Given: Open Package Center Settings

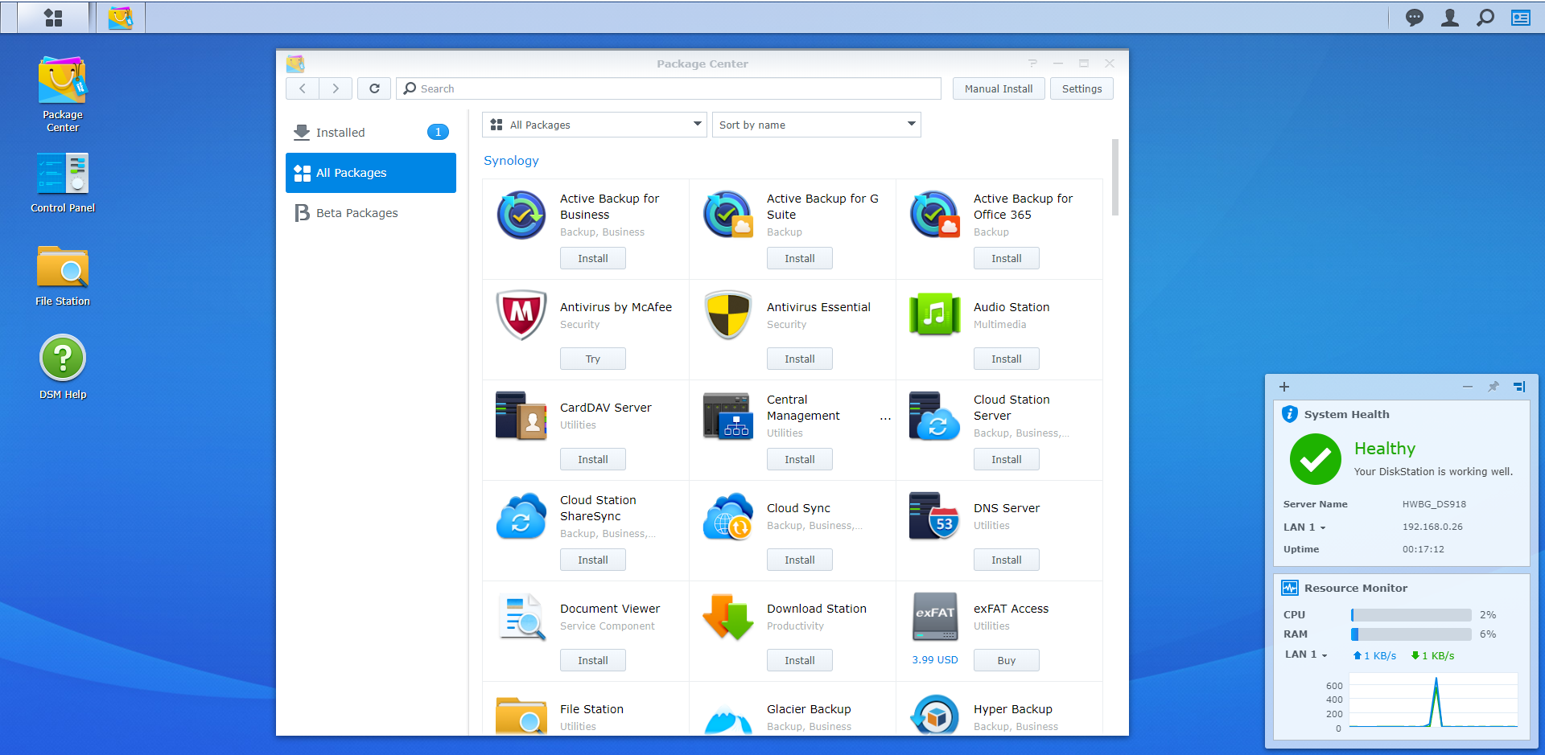Looking at the screenshot, I should (1082, 88).
